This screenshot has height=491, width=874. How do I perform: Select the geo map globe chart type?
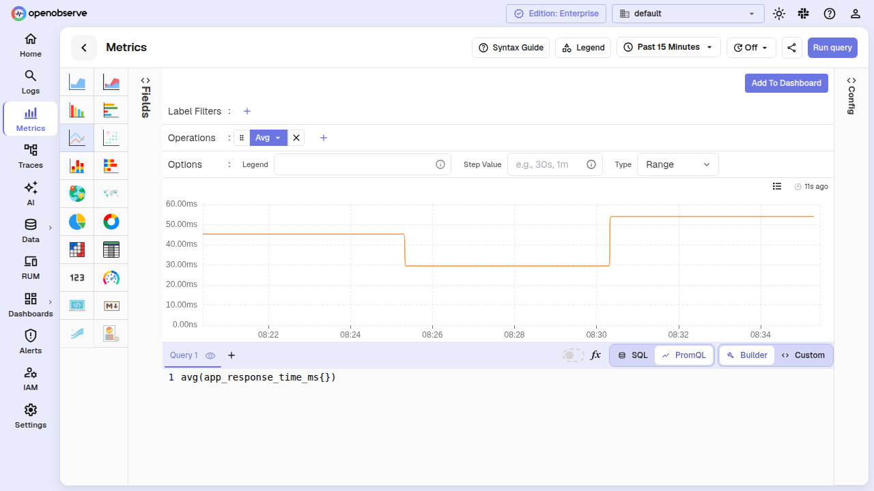77,194
